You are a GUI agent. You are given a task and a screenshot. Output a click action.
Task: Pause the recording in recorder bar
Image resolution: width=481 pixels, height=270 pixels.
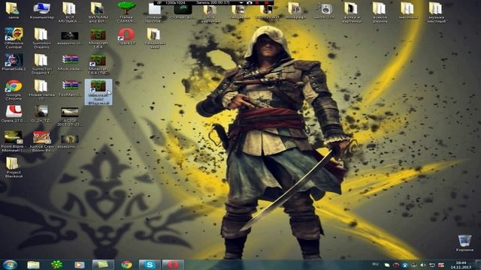(x=257, y=2)
